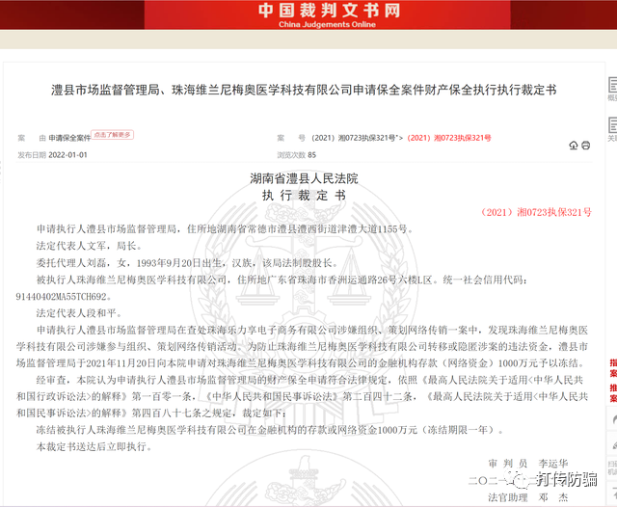Click the credit code 91440402MA55TCH692
This screenshot has width=617, height=507.
click(x=63, y=297)
